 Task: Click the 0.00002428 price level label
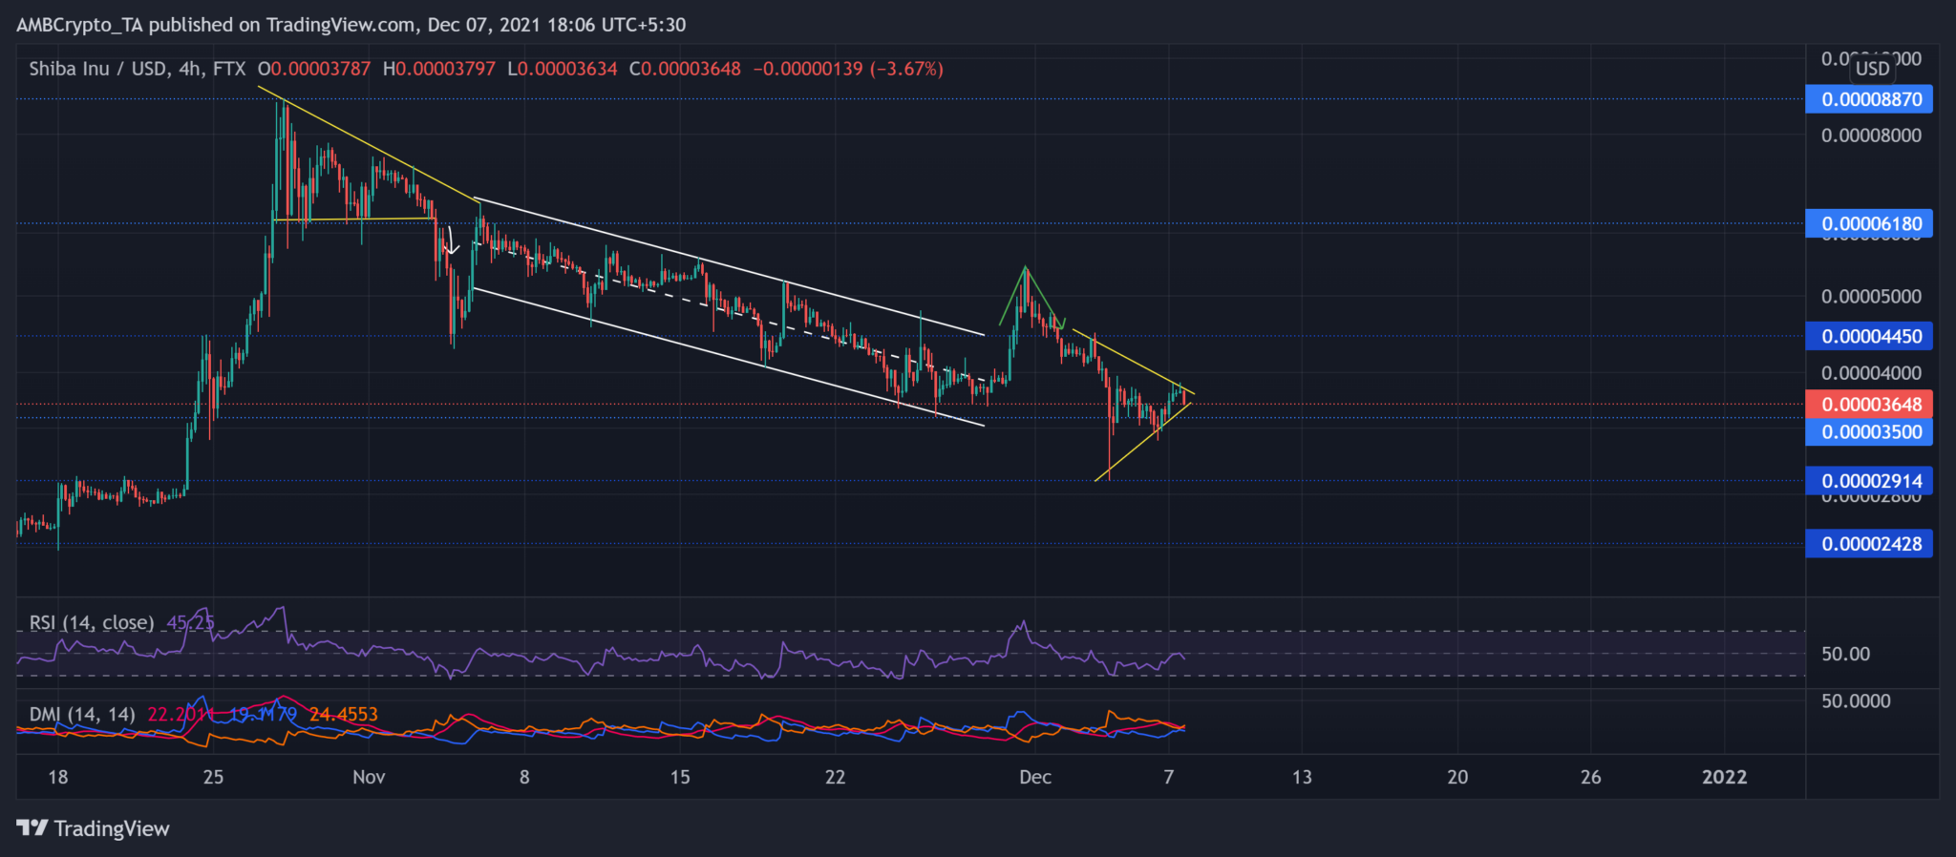pyautogui.click(x=1869, y=544)
